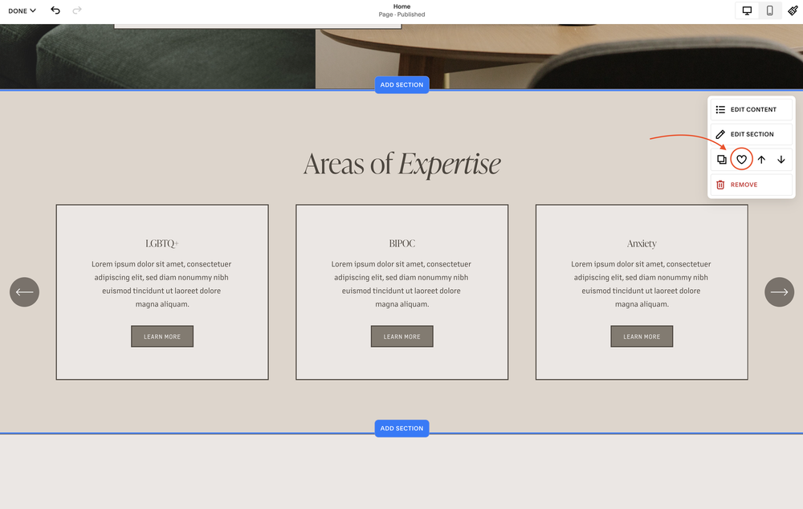Go back in the carousel with the left arrow
This screenshot has width=803, height=509.
pos(24,291)
